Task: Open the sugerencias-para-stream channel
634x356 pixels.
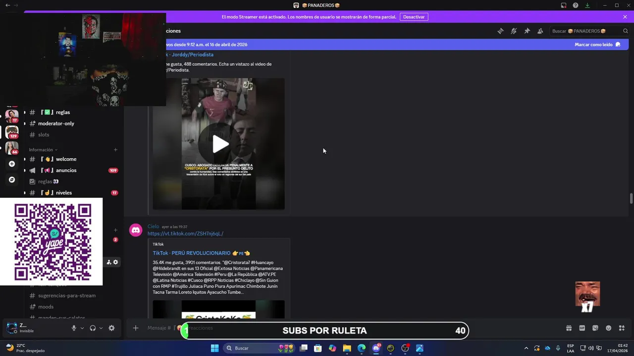Action: pyautogui.click(x=71, y=296)
